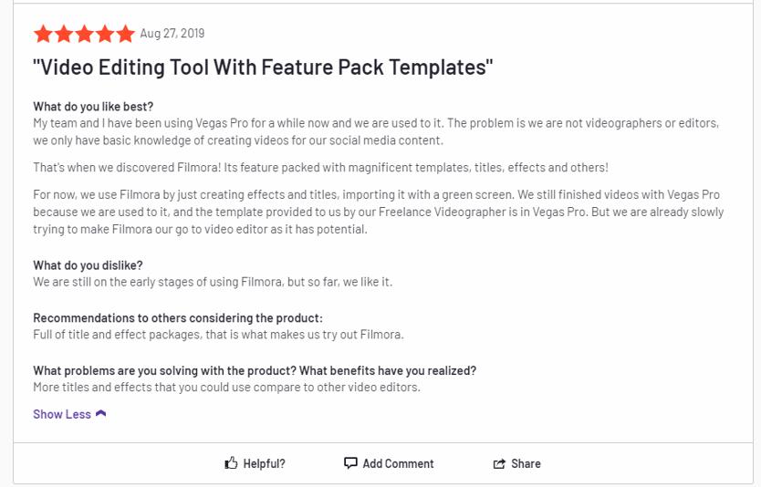Click the first rating star
This screenshot has height=487, width=761.
pyautogui.click(x=43, y=35)
